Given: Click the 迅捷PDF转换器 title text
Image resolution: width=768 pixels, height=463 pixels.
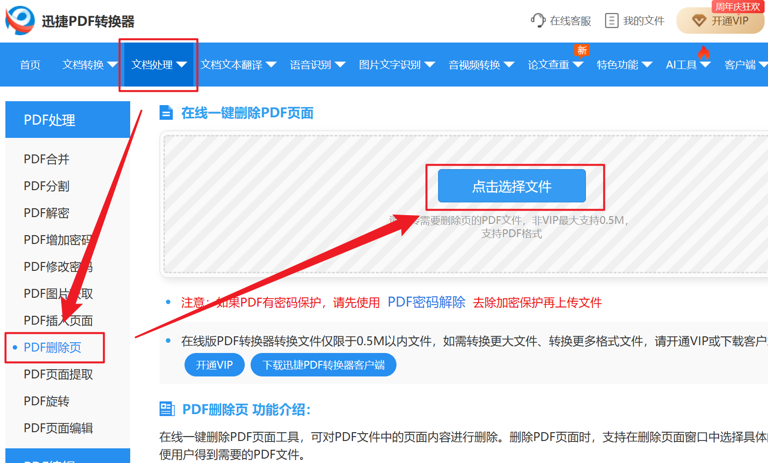Looking at the screenshot, I should pos(88,22).
